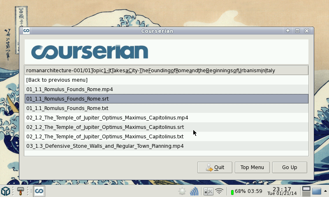Select 01_1.1_Romulus_Founds_Rome.mp4 file
This screenshot has height=197, width=329.
coord(70,89)
